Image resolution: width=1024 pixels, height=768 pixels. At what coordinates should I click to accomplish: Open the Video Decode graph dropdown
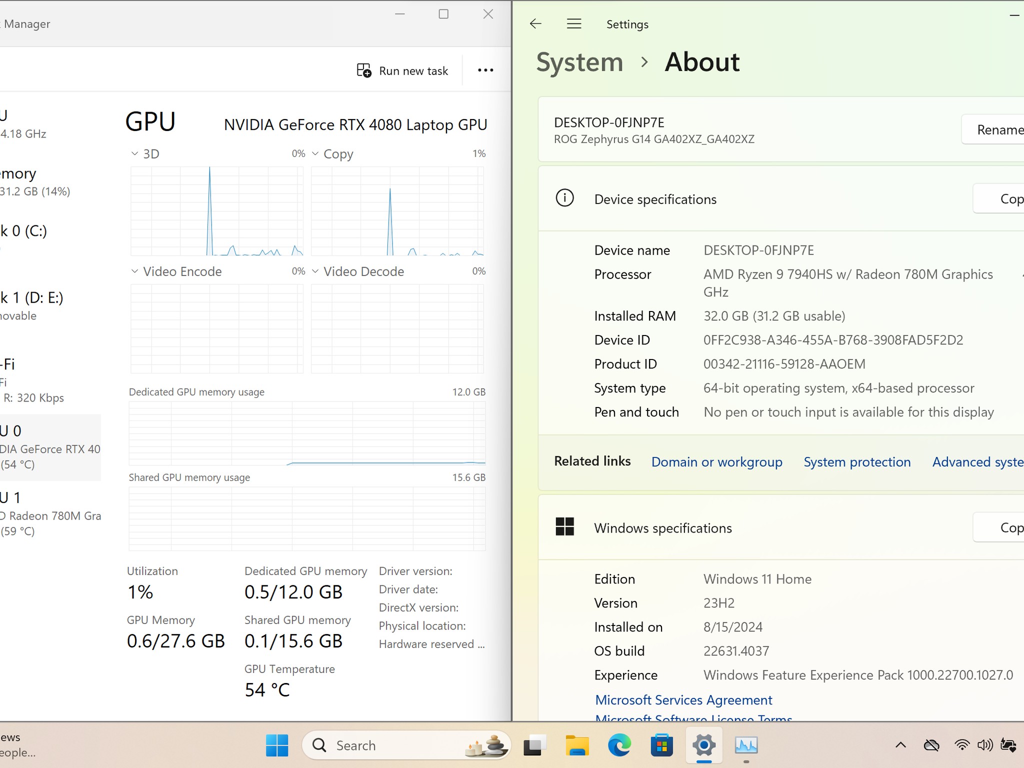(315, 271)
